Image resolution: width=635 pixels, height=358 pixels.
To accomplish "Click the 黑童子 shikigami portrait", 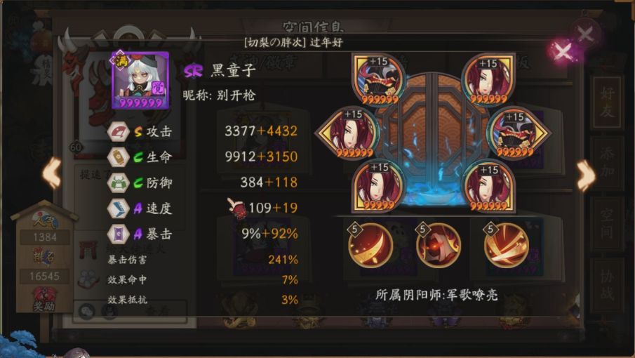I will click(x=140, y=80).
